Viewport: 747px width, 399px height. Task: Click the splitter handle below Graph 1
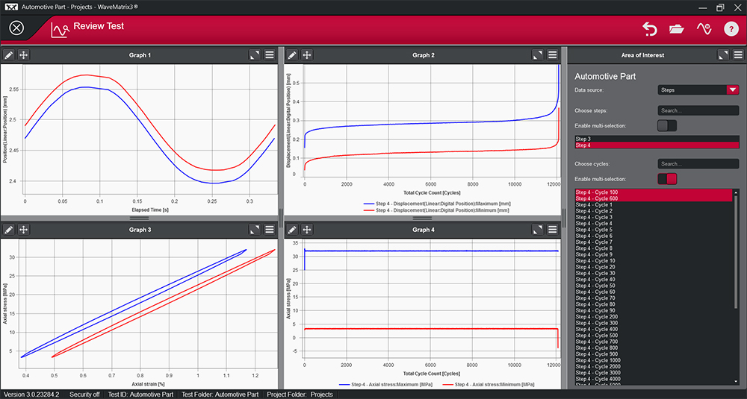[x=139, y=218]
